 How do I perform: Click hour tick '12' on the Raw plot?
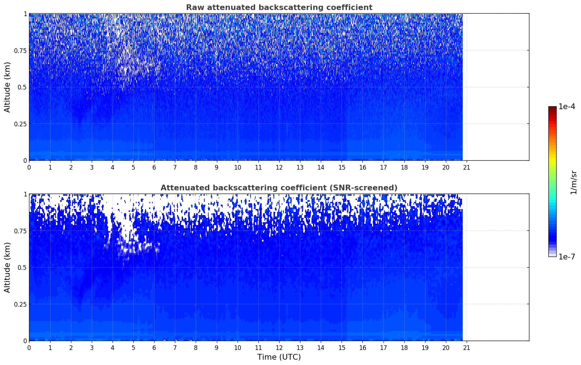(x=279, y=167)
